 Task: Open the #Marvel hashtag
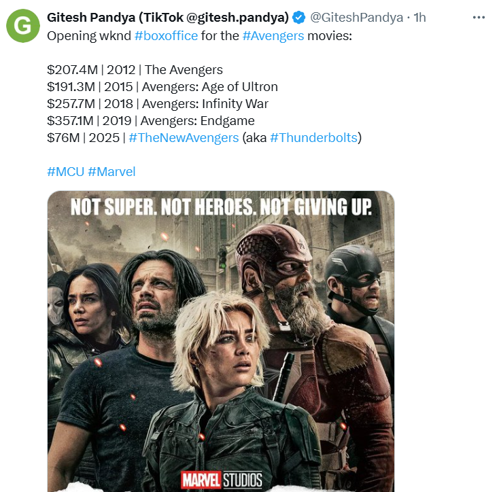tap(111, 172)
